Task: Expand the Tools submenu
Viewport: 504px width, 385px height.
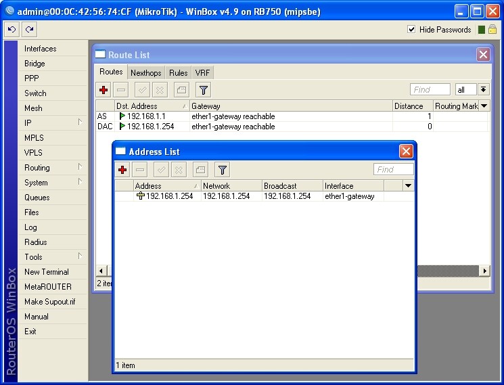Action: pyautogui.click(x=52, y=256)
